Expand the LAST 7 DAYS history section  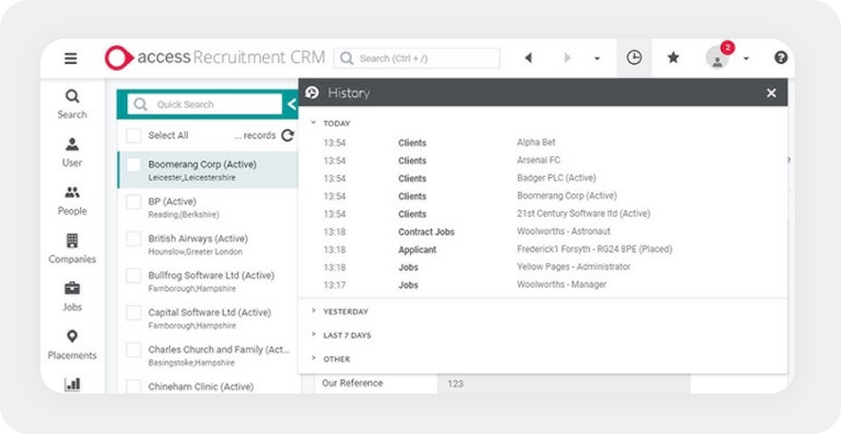point(314,334)
